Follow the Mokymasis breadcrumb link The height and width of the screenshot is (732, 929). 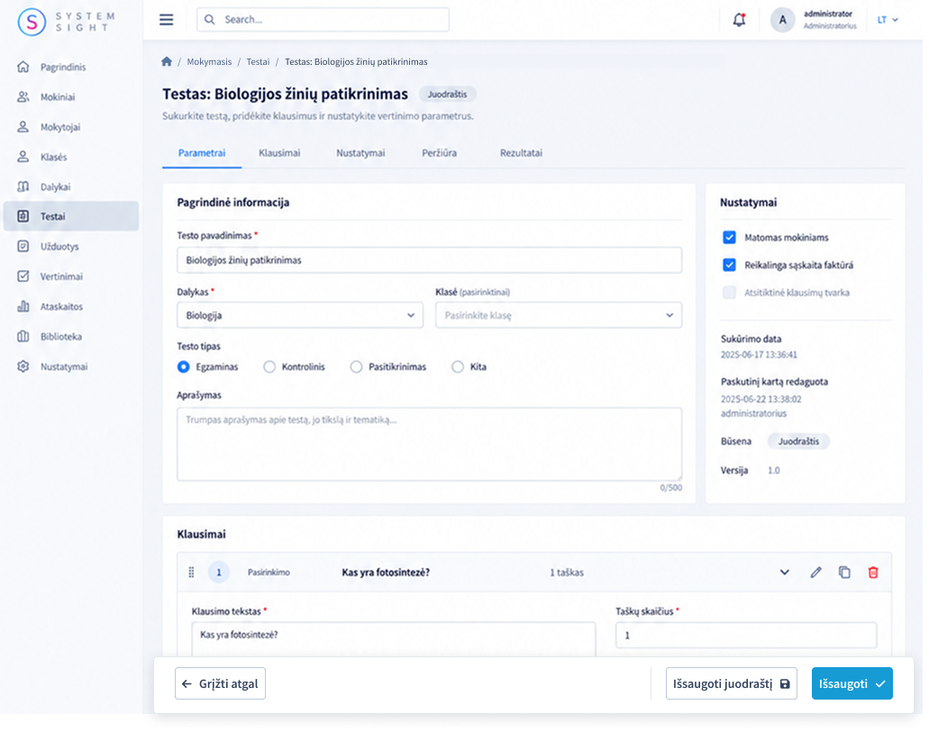(209, 61)
